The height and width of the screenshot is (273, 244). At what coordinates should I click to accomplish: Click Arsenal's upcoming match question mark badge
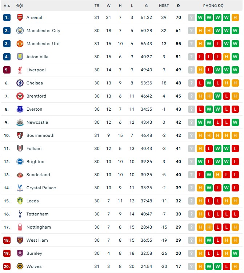coord(192,17)
